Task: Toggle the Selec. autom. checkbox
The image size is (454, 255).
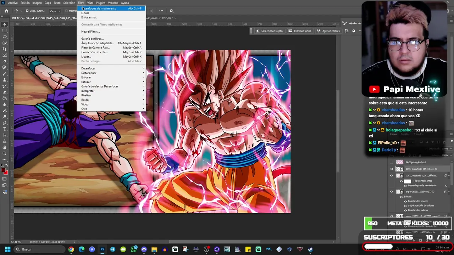Action: point(27,11)
